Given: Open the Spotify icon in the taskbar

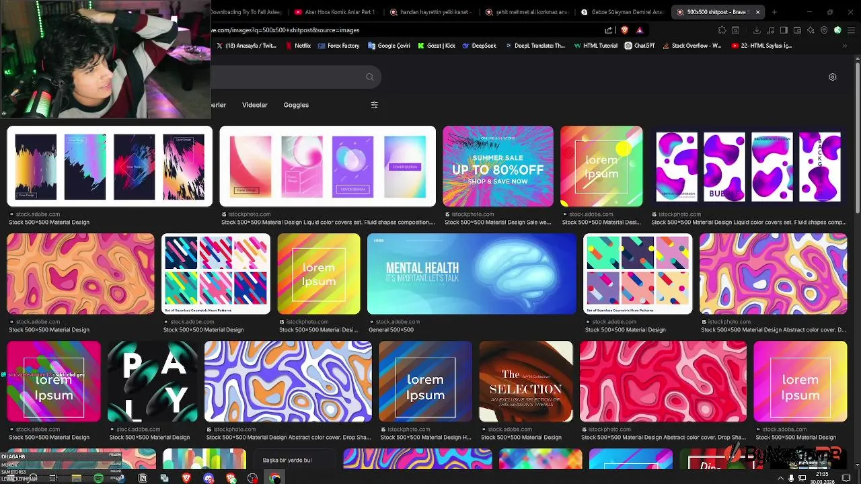Looking at the screenshot, I should [98, 478].
